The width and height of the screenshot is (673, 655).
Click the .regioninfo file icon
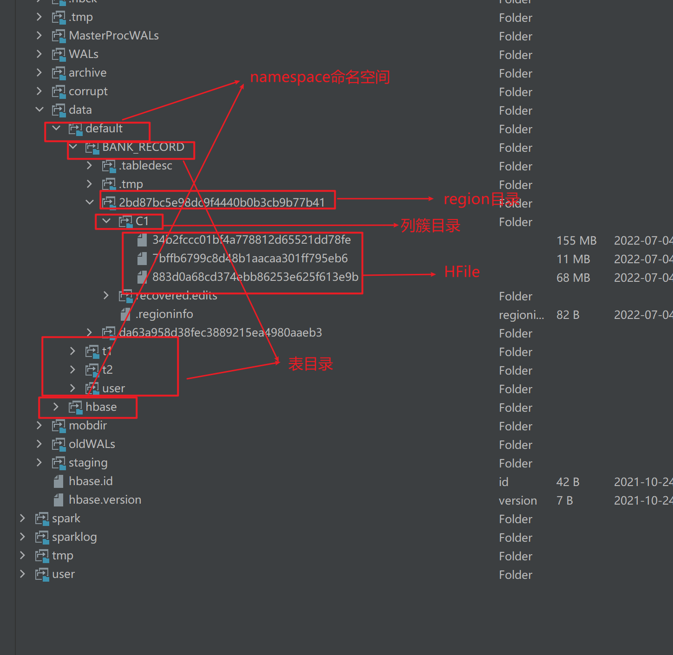(x=125, y=314)
